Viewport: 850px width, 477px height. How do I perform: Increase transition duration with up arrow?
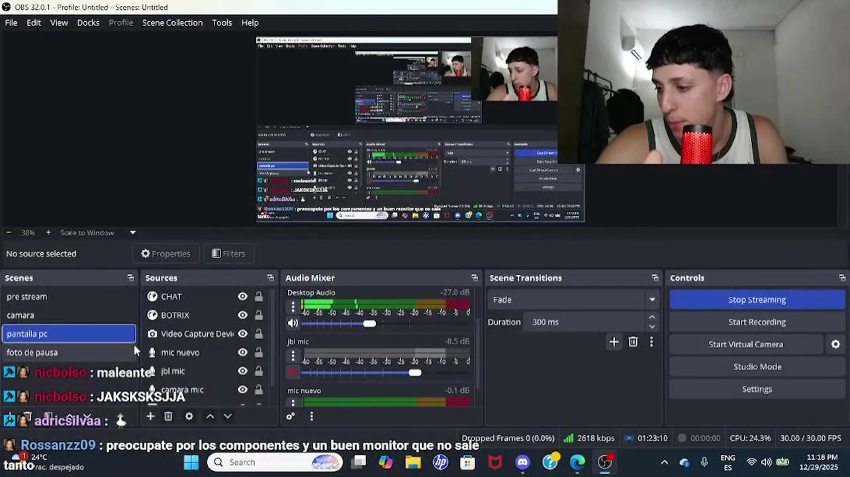pos(652,317)
